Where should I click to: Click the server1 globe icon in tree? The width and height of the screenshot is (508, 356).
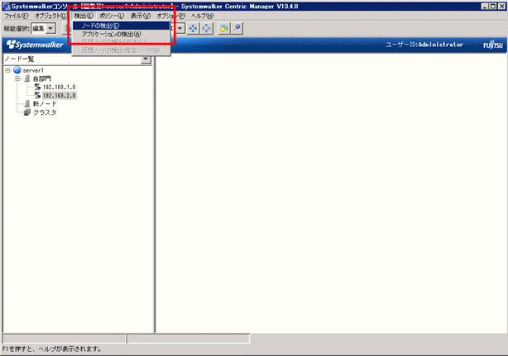point(17,70)
